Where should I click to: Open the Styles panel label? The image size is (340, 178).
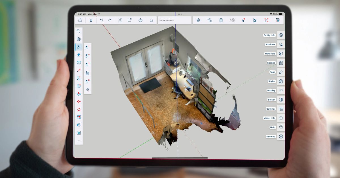272,81
